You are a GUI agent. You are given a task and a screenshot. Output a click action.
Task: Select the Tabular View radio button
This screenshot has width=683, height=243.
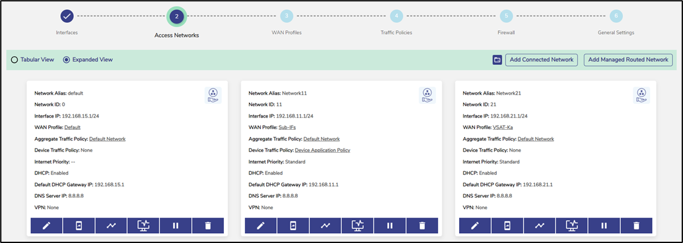coord(14,60)
